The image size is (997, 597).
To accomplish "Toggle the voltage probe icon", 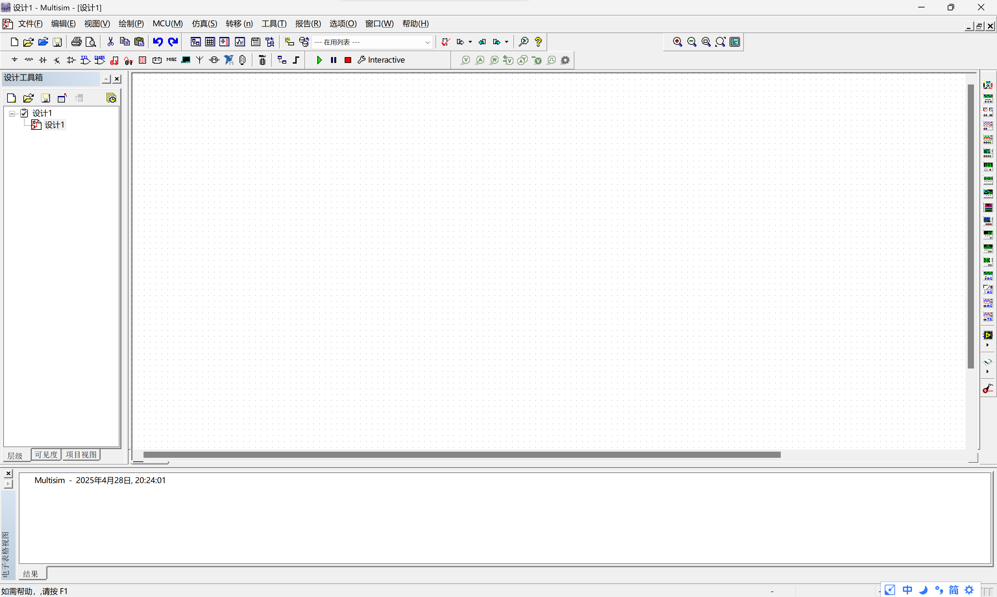I will coord(465,60).
